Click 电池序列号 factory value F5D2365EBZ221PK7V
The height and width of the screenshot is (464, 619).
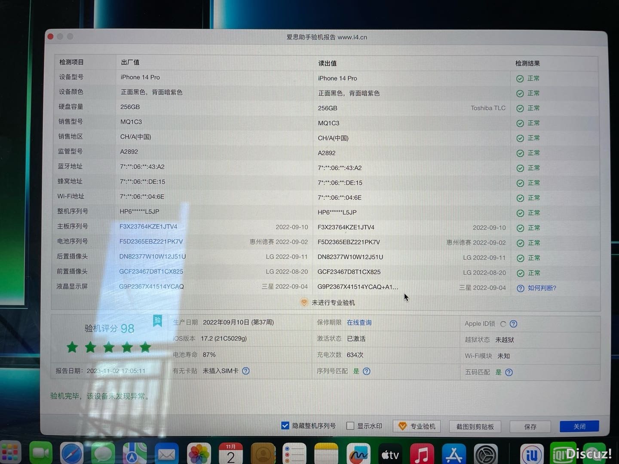(x=151, y=241)
